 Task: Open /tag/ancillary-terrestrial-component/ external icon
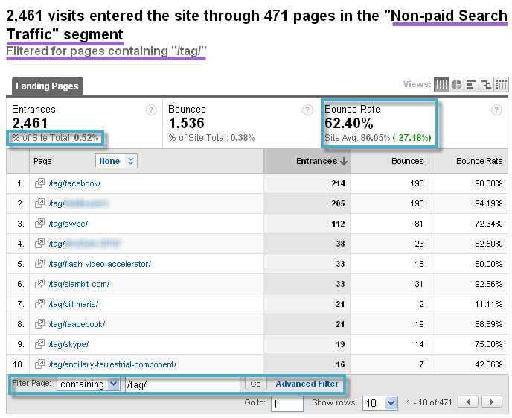click(39, 364)
